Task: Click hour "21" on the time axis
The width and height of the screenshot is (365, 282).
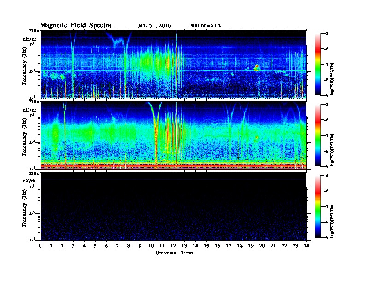Action: pyautogui.click(x=273, y=246)
